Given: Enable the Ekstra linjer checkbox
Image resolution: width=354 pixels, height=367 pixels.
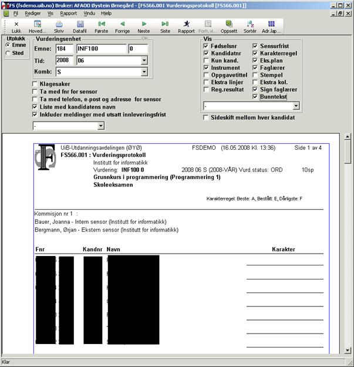Looking at the screenshot, I should [x=206, y=82].
